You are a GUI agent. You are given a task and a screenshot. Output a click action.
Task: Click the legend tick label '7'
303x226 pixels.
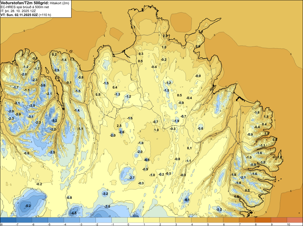pyautogui.click(x=240, y=224)
